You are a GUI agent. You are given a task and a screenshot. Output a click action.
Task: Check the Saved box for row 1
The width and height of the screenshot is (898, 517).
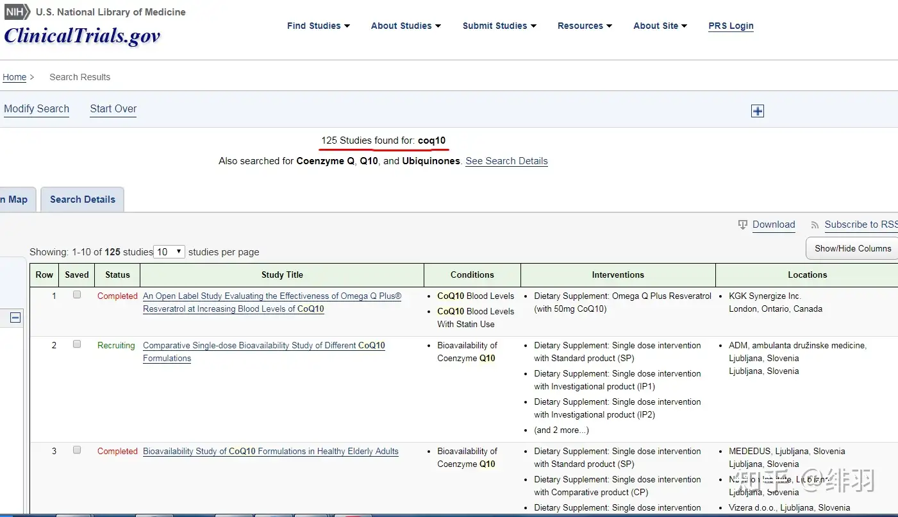(77, 295)
